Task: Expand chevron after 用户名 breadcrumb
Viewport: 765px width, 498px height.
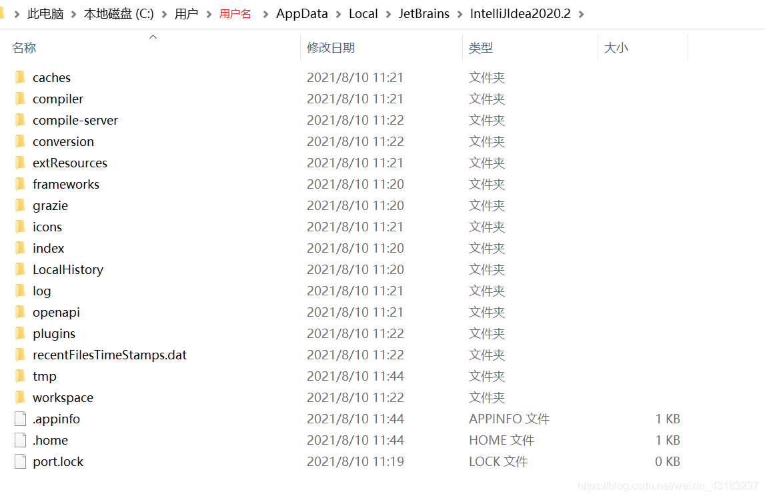Action: pyautogui.click(x=266, y=14)
